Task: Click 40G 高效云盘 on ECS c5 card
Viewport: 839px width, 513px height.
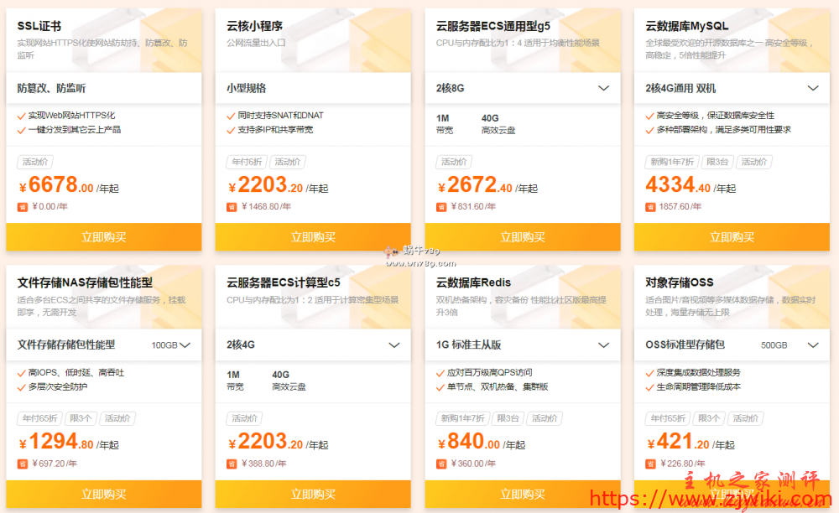Action: 289,381
